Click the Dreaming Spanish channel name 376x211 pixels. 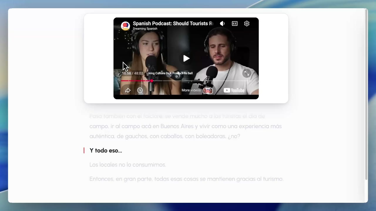(145, 29)
